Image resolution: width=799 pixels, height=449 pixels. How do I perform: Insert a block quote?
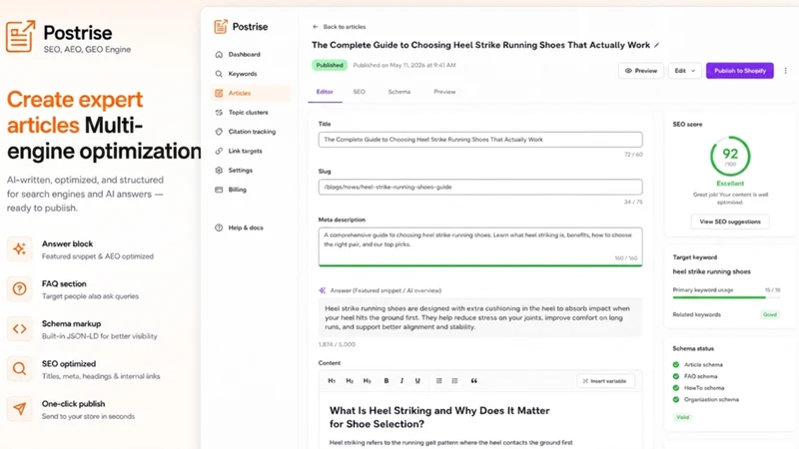click(473, 381)
